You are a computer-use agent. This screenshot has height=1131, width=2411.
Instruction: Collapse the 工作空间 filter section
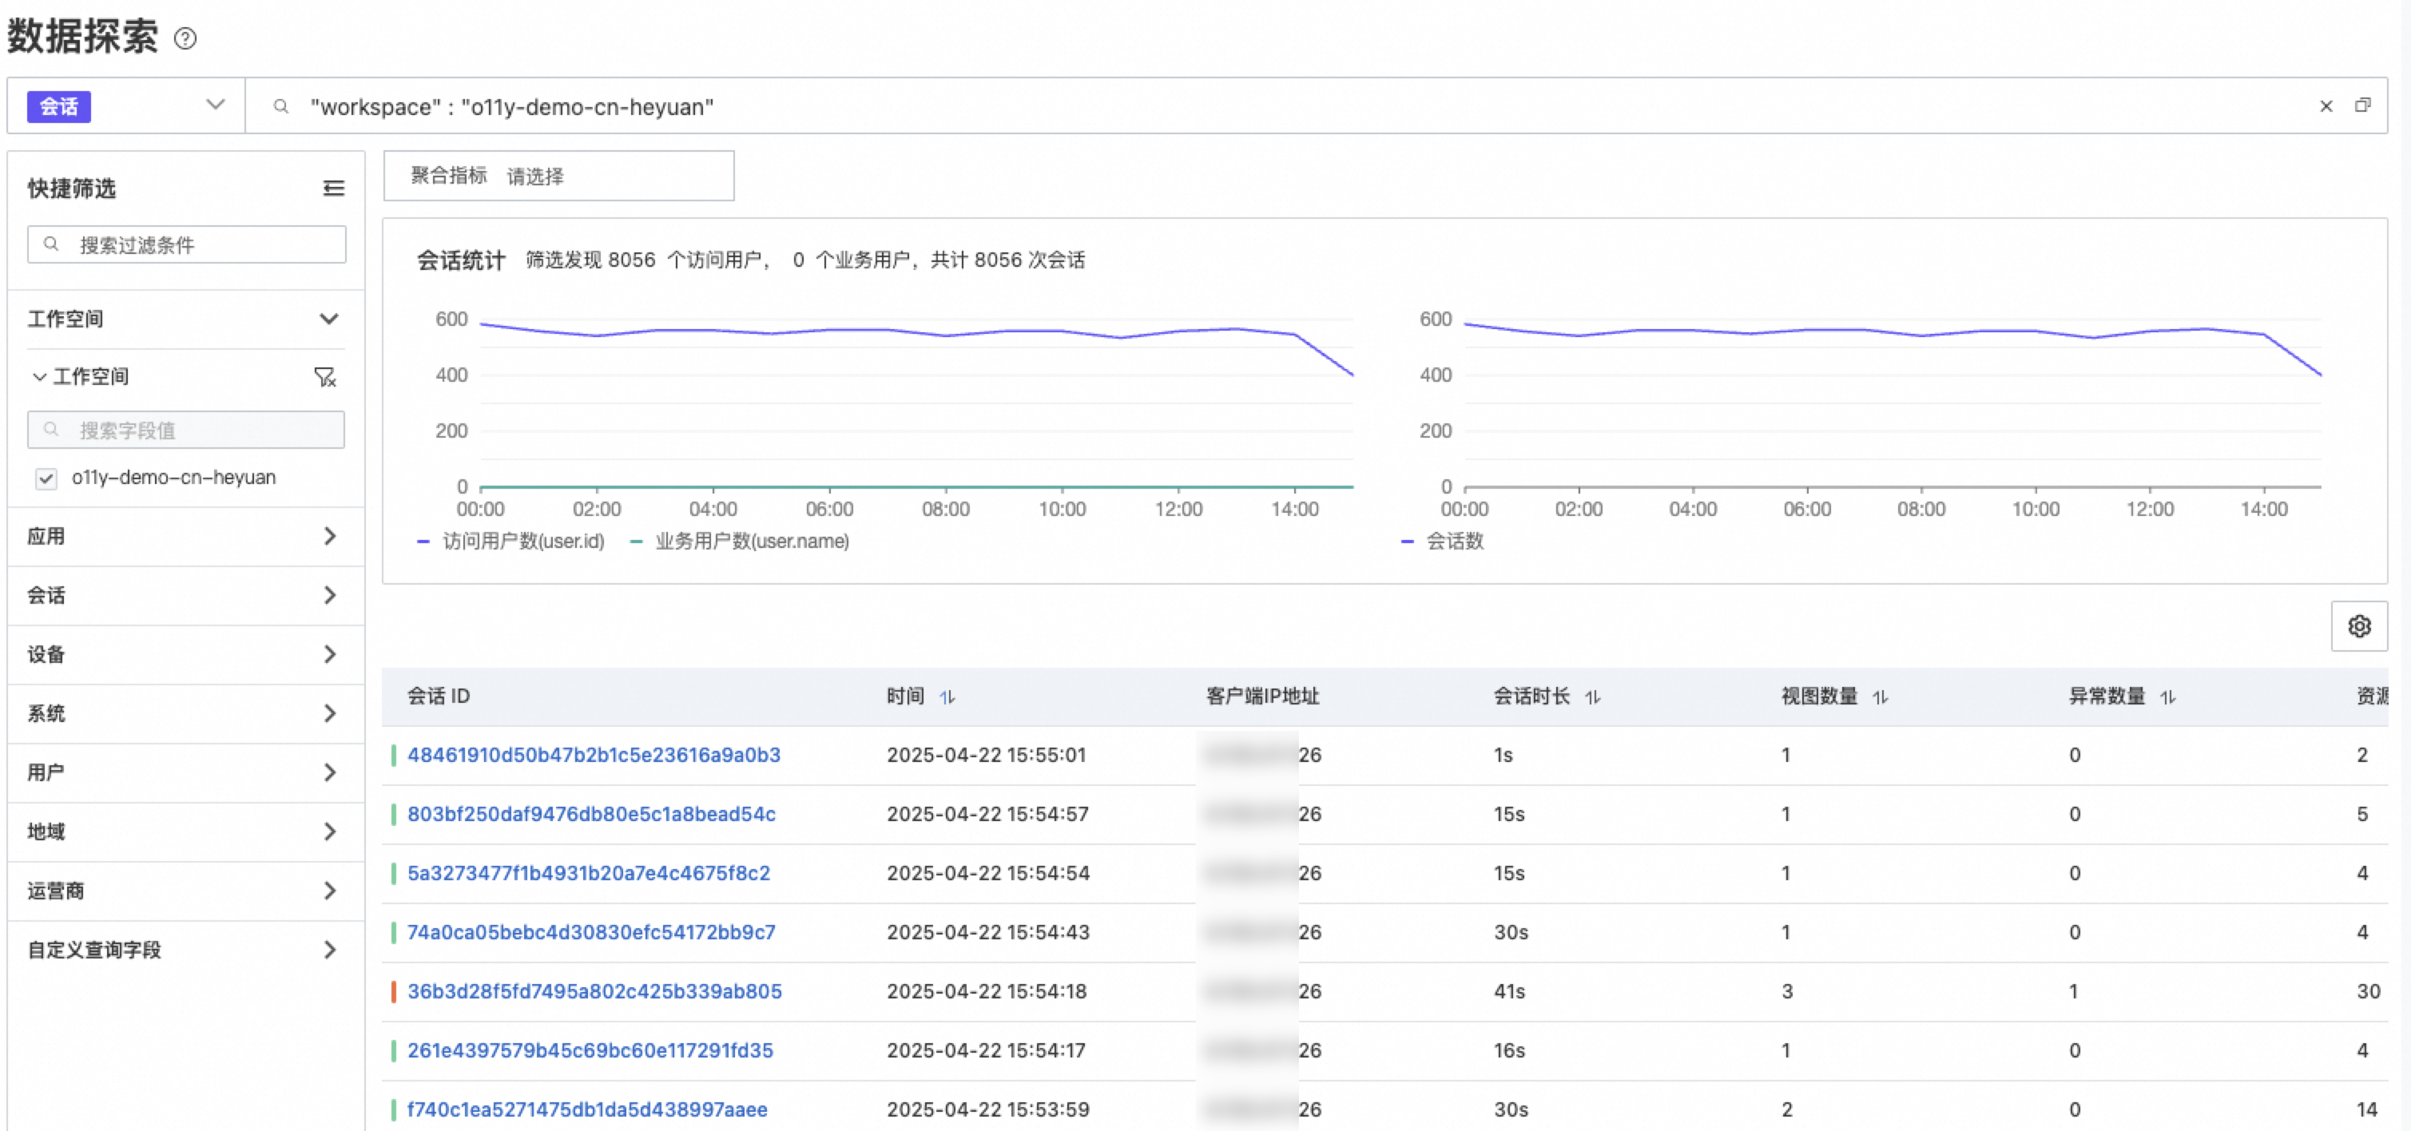[x=328, y=319]
